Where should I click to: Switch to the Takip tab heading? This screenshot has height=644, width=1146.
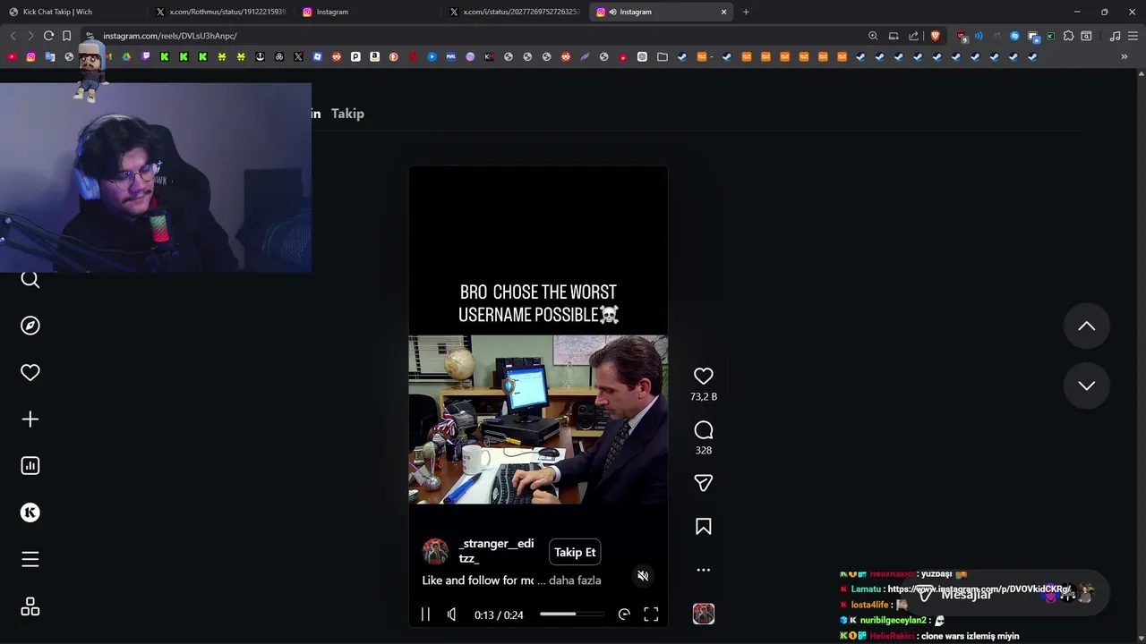click(347, 114)
